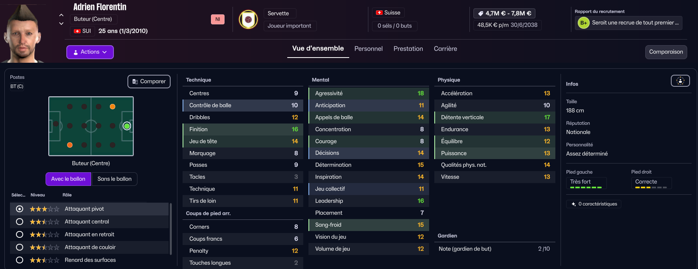Select the green striker position on pitch

click(127, 126)
